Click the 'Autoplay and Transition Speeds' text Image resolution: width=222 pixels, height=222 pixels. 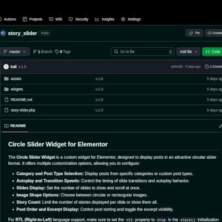(48, 181)
